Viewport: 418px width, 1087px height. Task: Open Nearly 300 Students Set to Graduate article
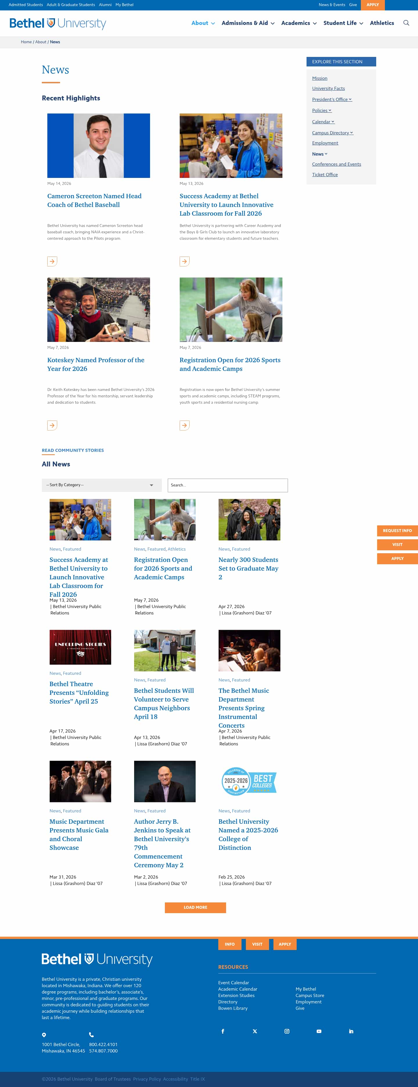point(248,568)
